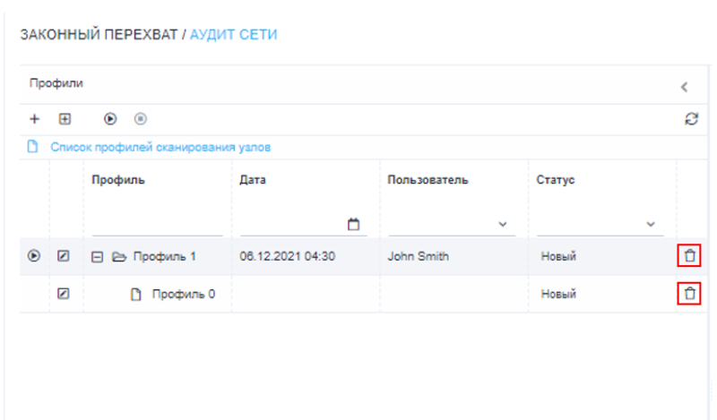The width and height of the screenshot is (717, 420).
Task: Open the Дата calendar picker
Action: [352, 224]
